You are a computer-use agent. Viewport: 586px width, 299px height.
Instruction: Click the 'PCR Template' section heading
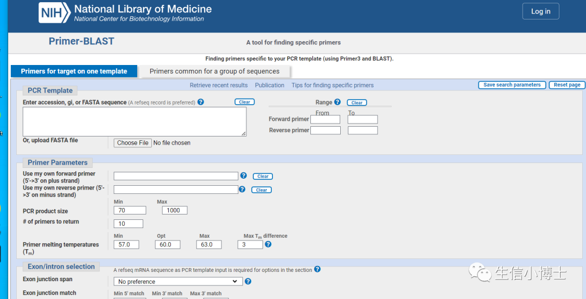coord(50,90)
